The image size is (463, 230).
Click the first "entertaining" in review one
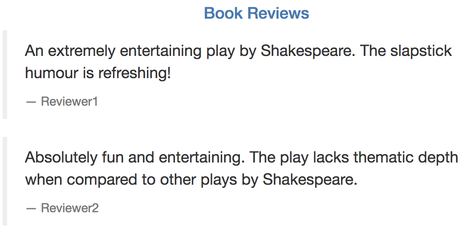click(160, 51)
